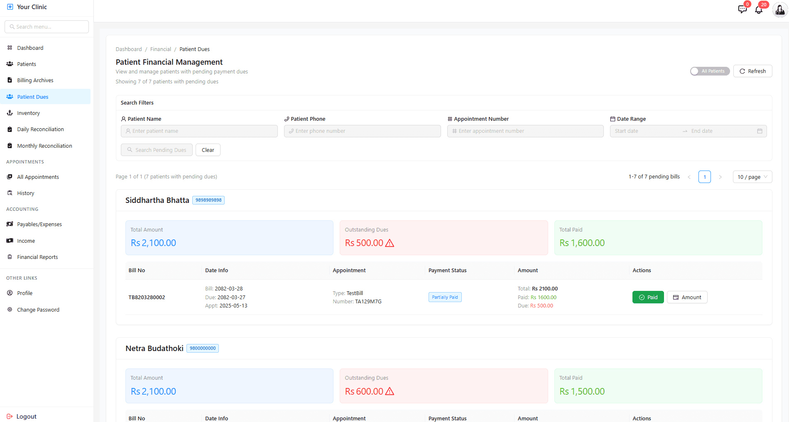Open All Appointments from the sidebar

pos(38,176)
